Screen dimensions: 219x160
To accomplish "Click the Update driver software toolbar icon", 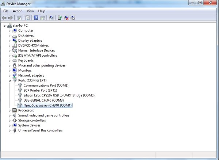I will [x=60, y=18].
